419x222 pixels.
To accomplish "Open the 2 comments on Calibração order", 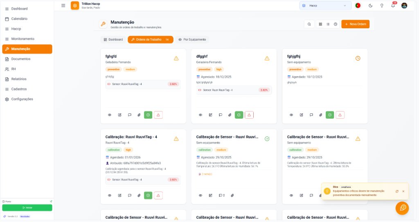I will tap(221, 195).
